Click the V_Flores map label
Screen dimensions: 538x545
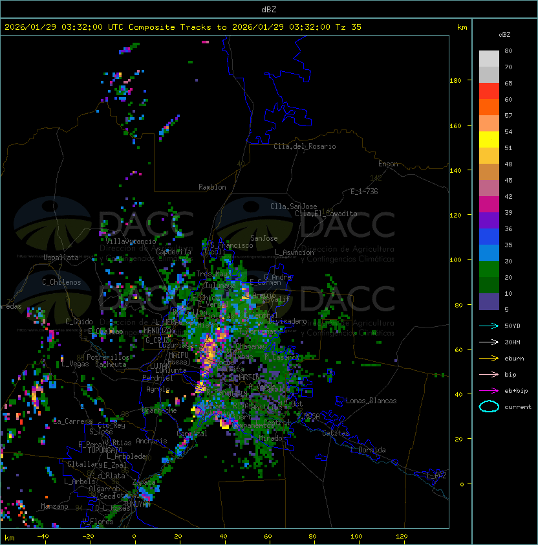coord(98,522)
